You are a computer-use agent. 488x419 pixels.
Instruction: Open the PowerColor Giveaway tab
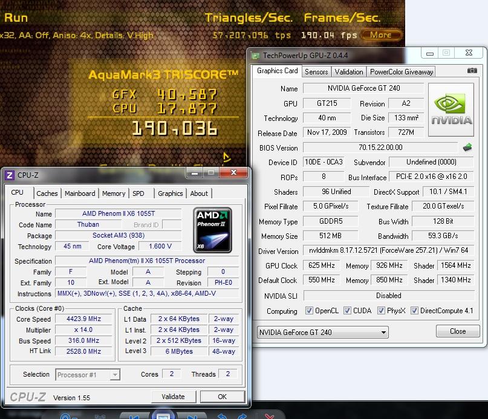[x=401, y=72]
